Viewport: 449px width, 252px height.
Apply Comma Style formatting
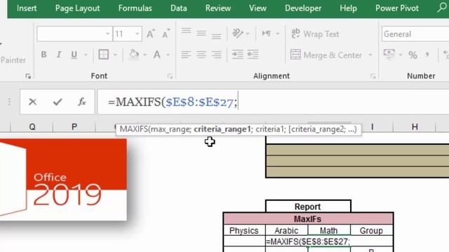coord(427,55)
